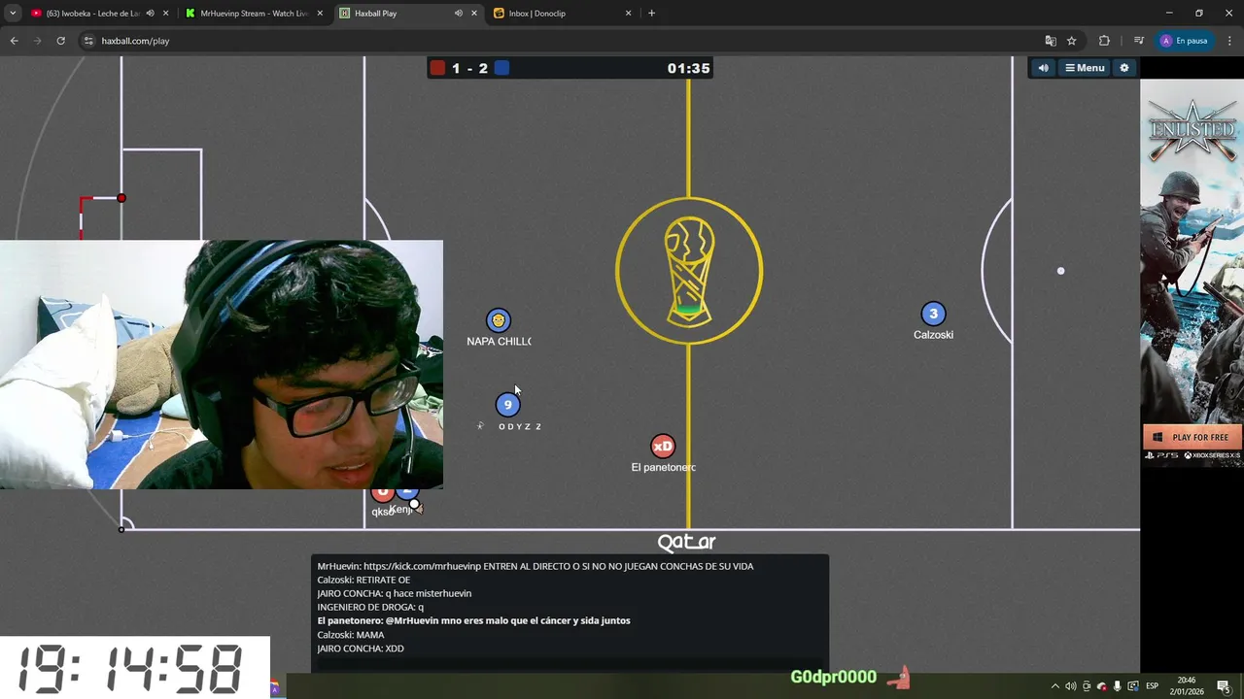1244x699 pixels.
Task: Open media controls icon in toolbar
Action: (x=1138, y=41)
